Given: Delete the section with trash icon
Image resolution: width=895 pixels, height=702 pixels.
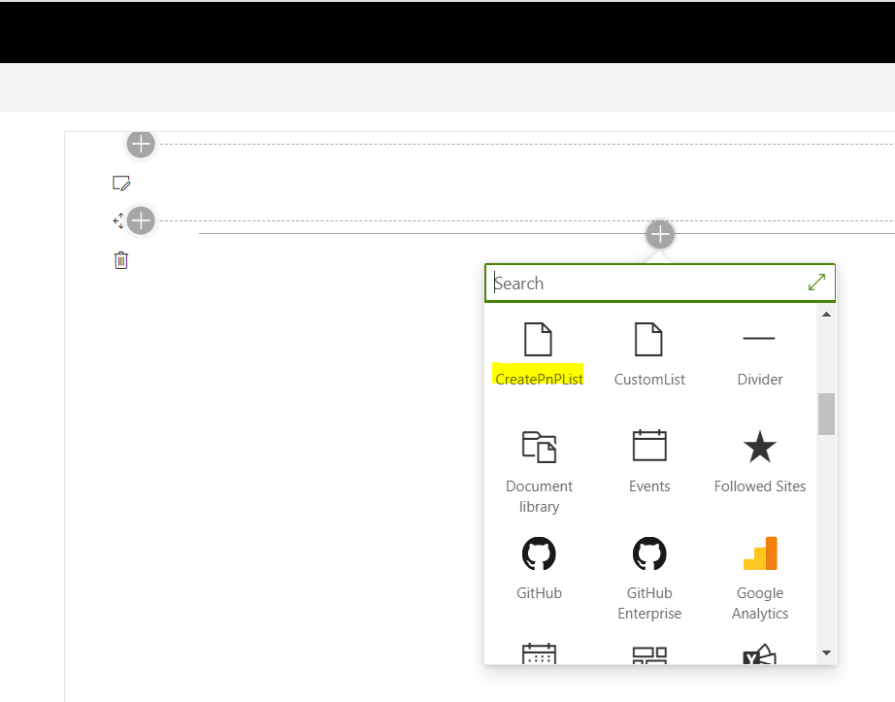Looking at the screenshot, I should [x=121, y=260].
